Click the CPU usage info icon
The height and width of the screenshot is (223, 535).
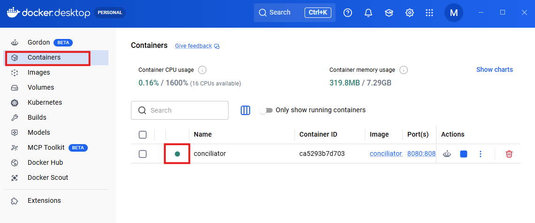coord(202,70)
